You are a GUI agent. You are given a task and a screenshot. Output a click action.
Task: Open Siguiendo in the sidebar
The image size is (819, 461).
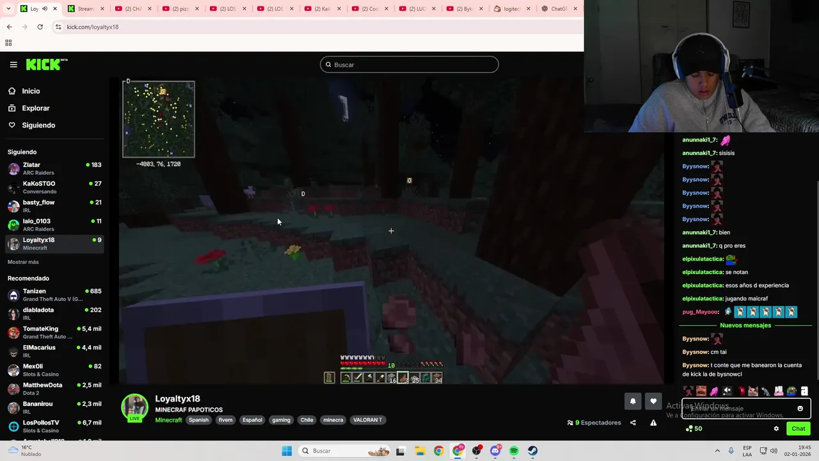tap(38, 125)
